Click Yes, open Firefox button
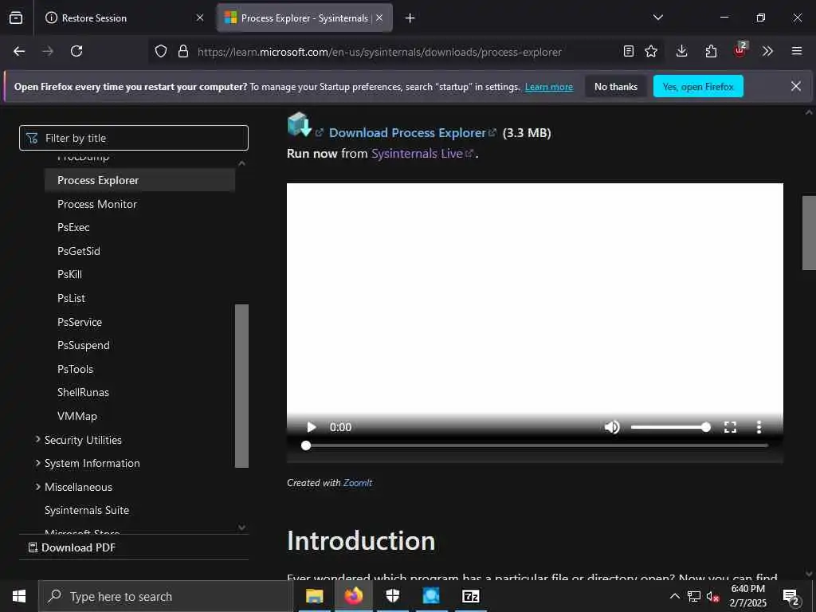 pyautogui.click(x=698, y=86)
